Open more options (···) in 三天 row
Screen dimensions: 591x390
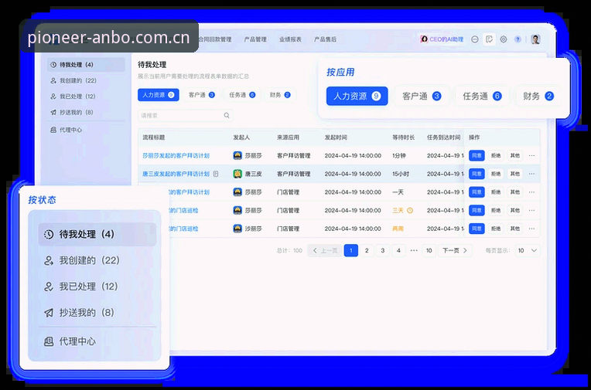coord(532,210)
